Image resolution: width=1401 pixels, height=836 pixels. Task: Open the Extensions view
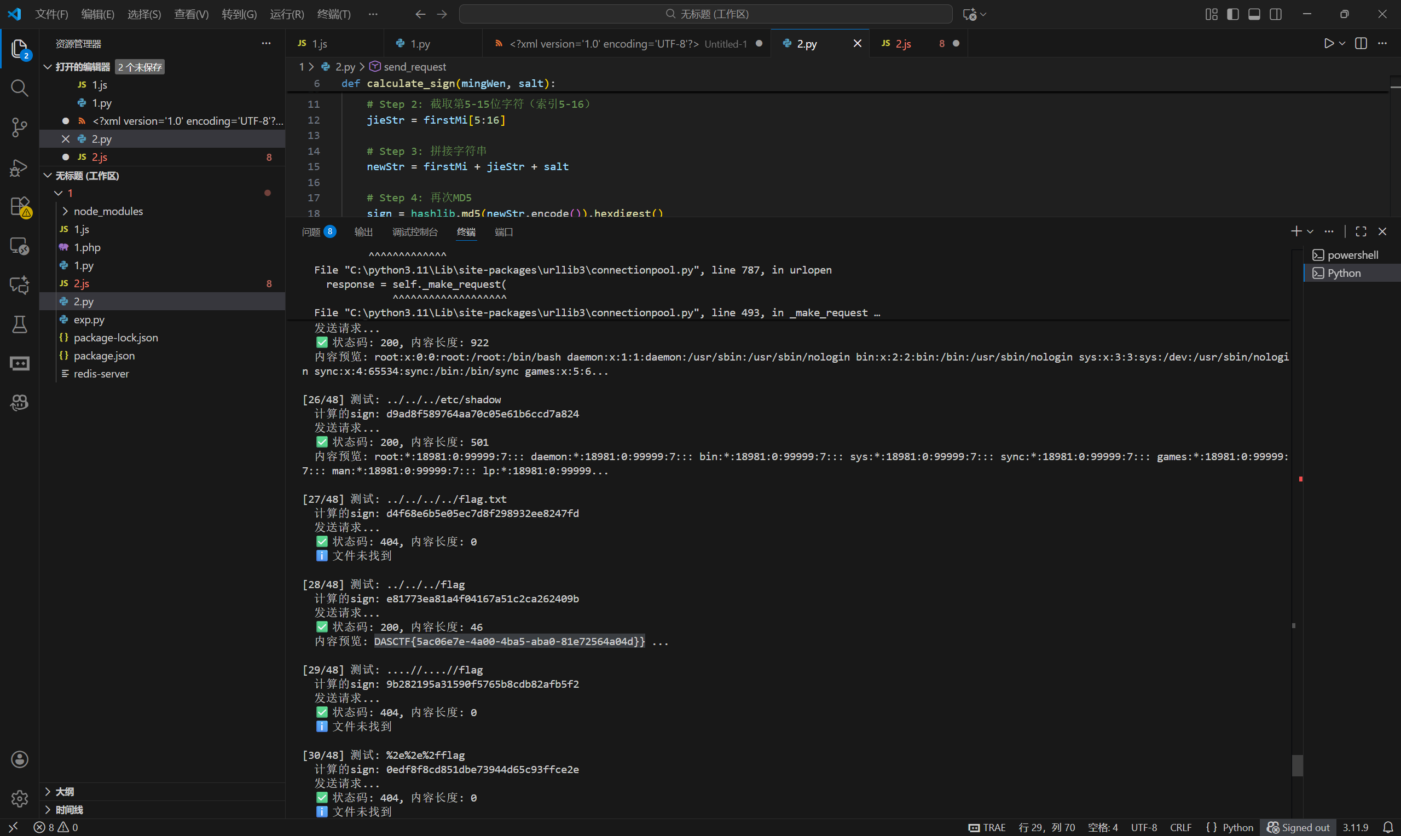click(19, 206)
